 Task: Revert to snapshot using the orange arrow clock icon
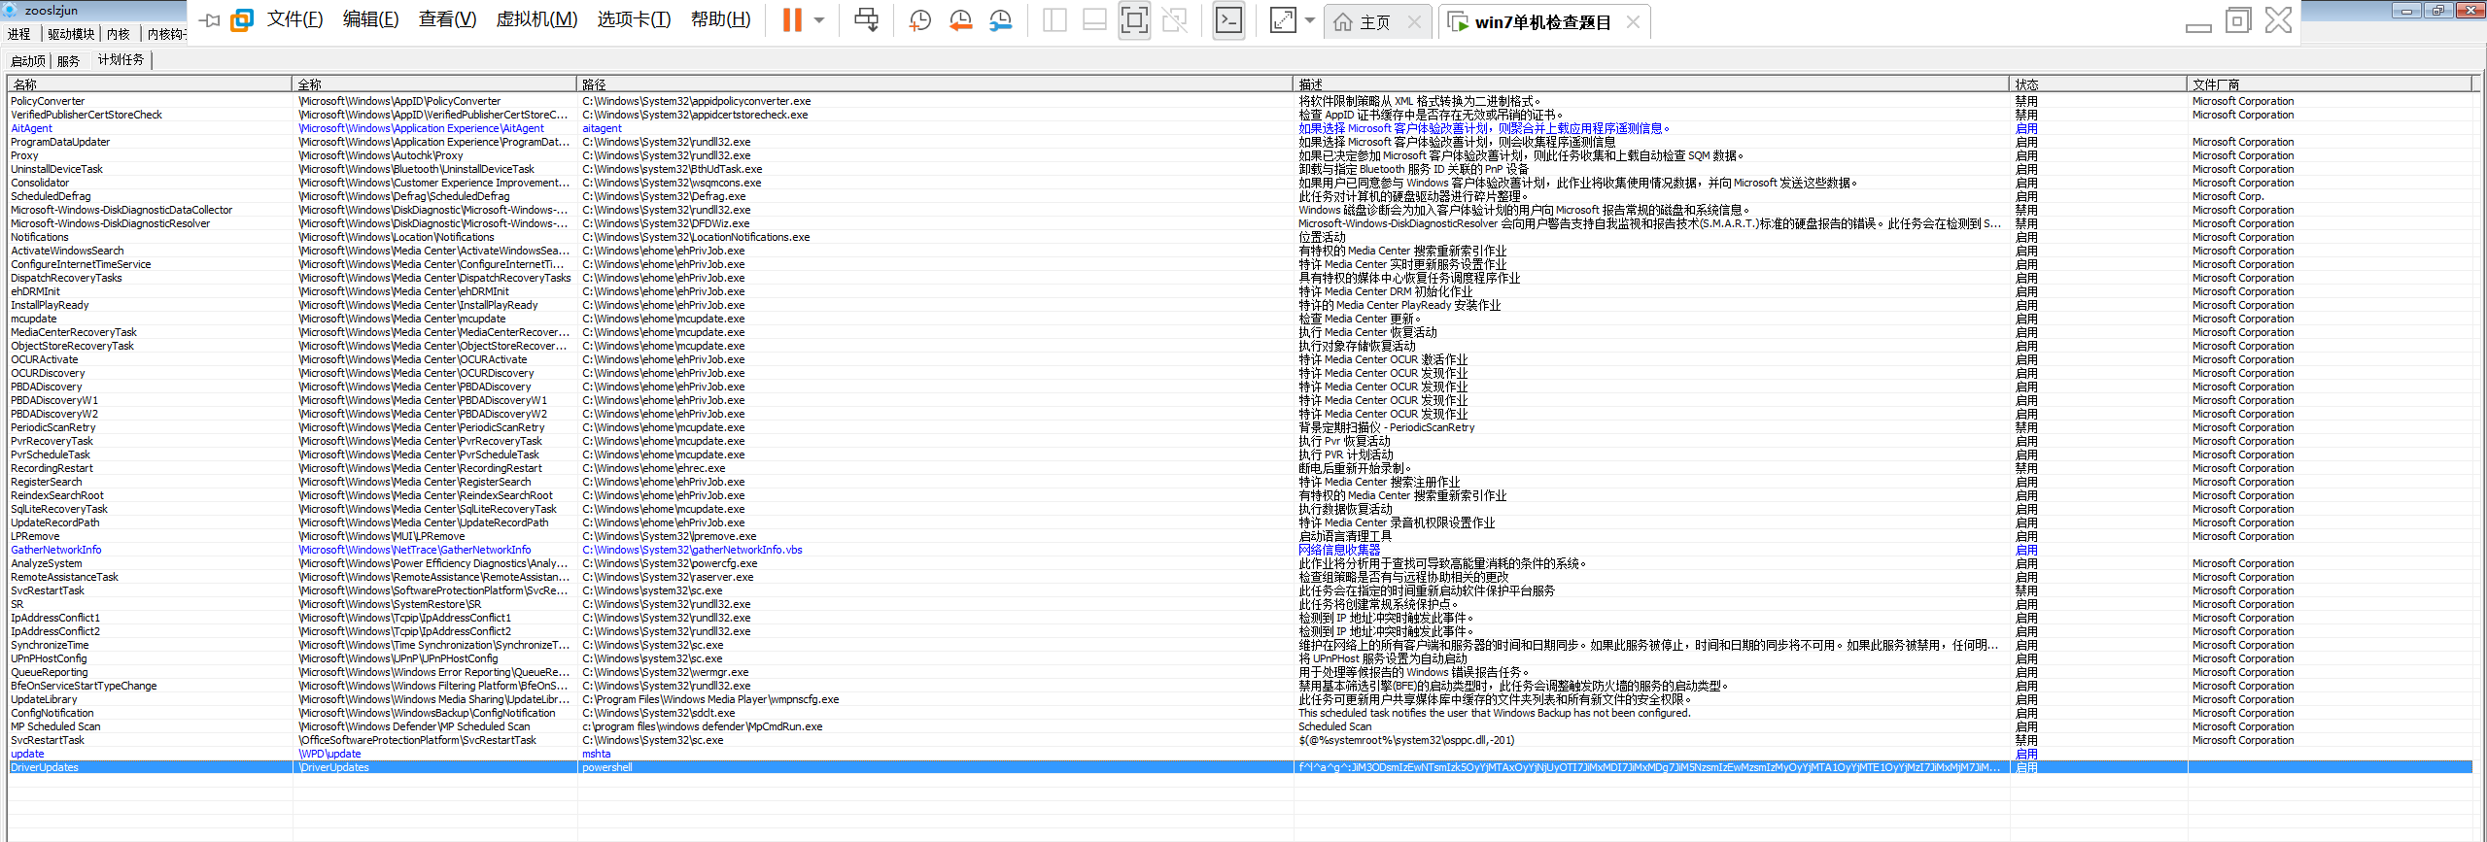(960, 20)
